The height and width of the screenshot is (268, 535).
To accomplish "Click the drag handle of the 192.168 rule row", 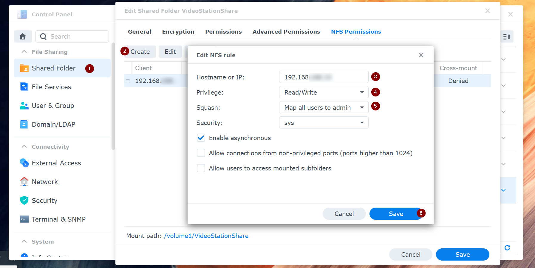I will tap(128, 81).
